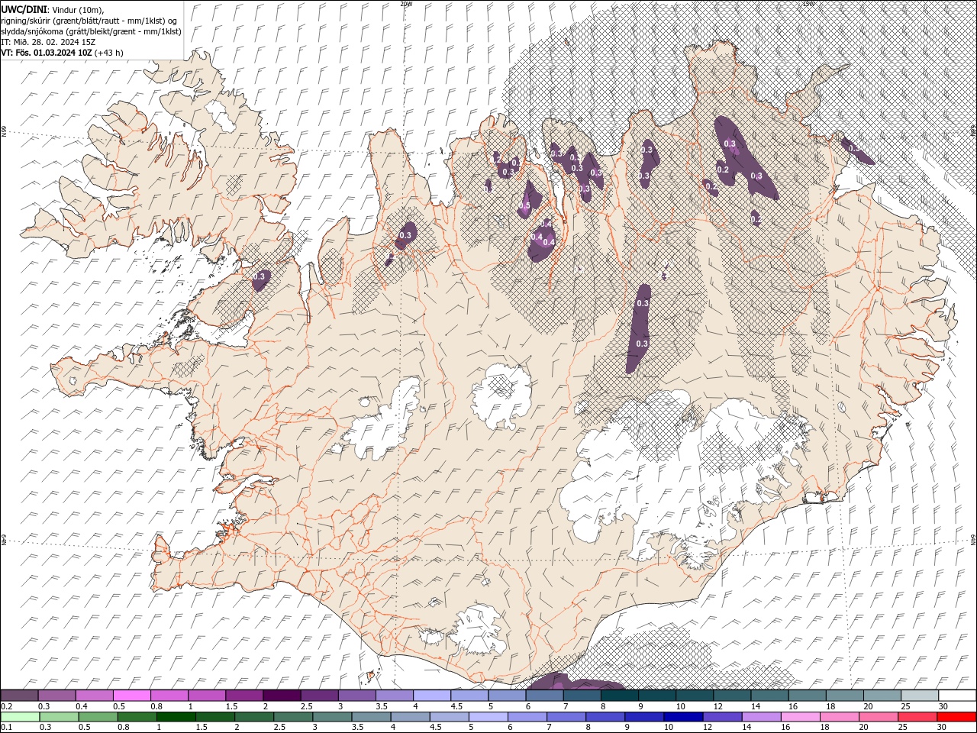
Task: Click the upper legend row's first swatch, grey-purple 0.2
Action: pos(20,696)
